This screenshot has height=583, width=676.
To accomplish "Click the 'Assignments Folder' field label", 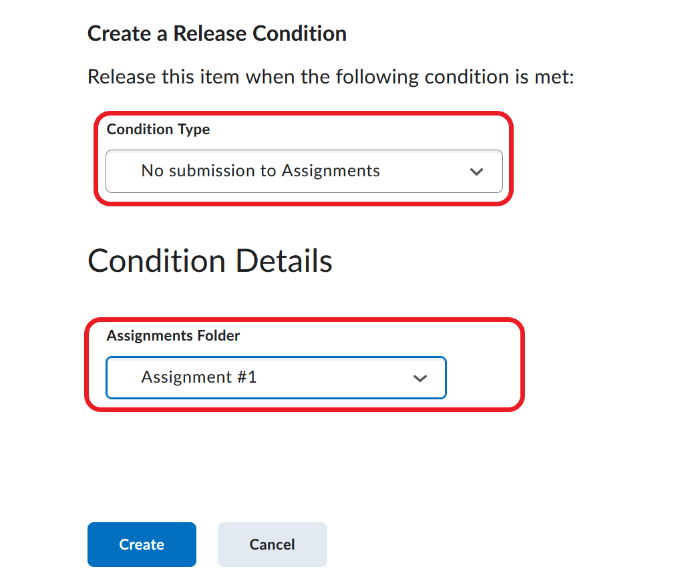I will (173, 335).
